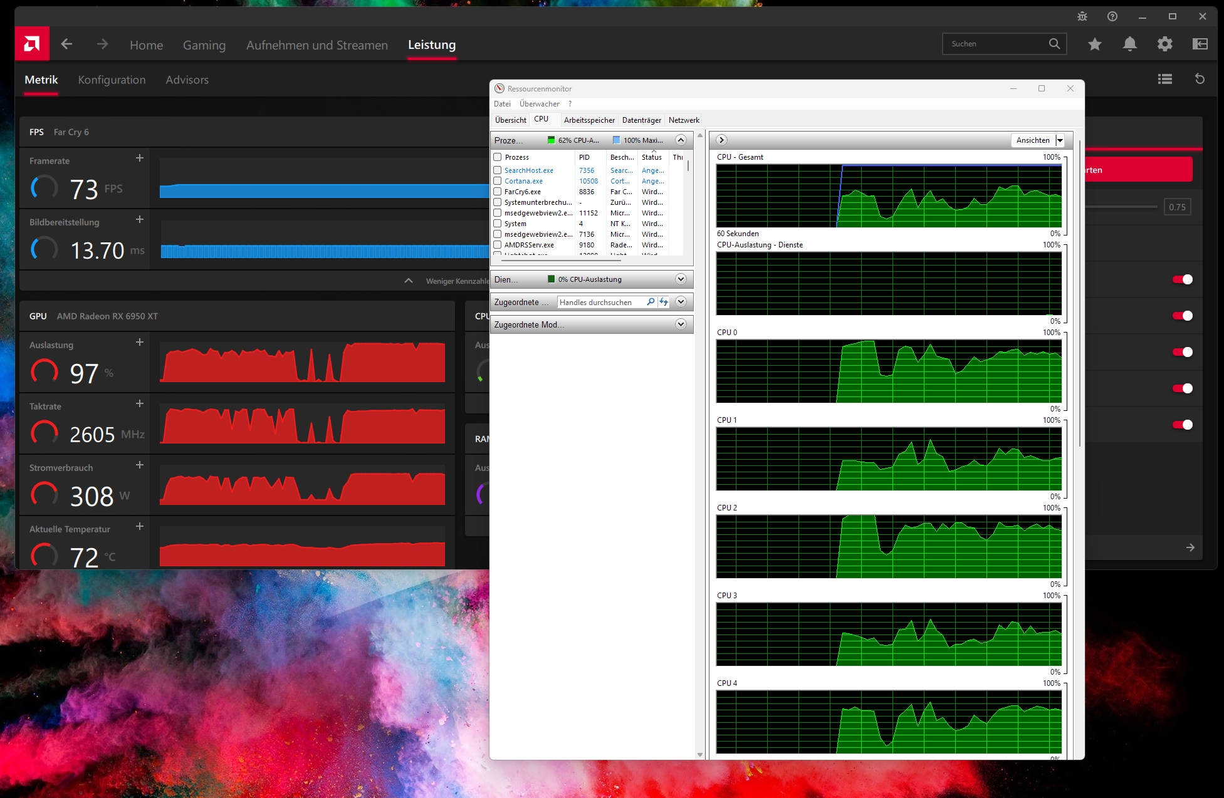Open the Advisors sub-tab
Image resolution: width=1224 pixels, height=798 pixels.
(x=187, y=80)
